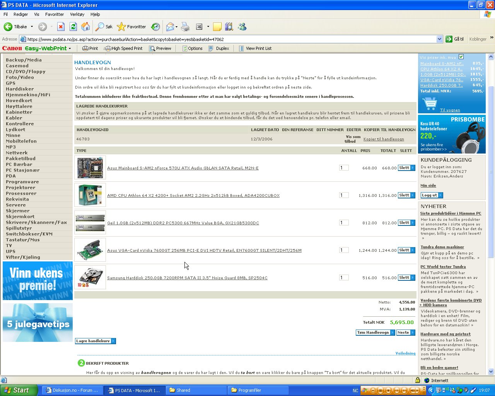Screen dimensions: 495x396
Task: Click the Gå til button
Action: 455,39
